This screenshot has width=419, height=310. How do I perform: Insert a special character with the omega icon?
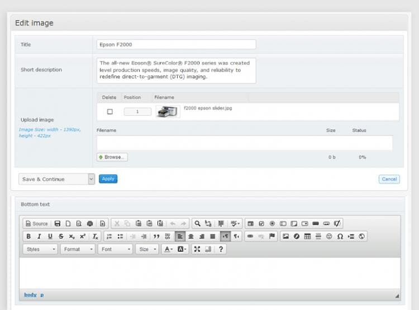coord(340,236)
